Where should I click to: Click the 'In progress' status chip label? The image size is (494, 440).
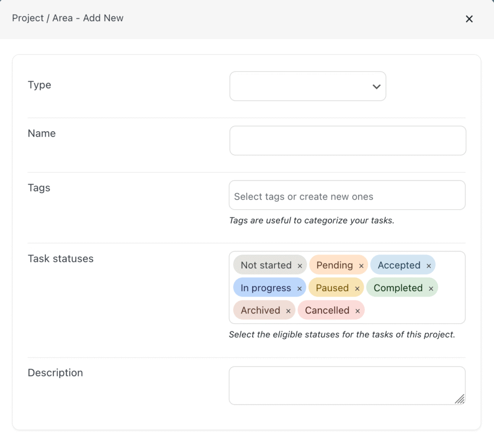(x=265, y=288)
